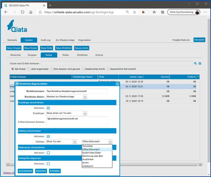Enable Aktivieren under Dateinamen einschränken
This screenshot has height=177, width=211.
coord(48,153)
